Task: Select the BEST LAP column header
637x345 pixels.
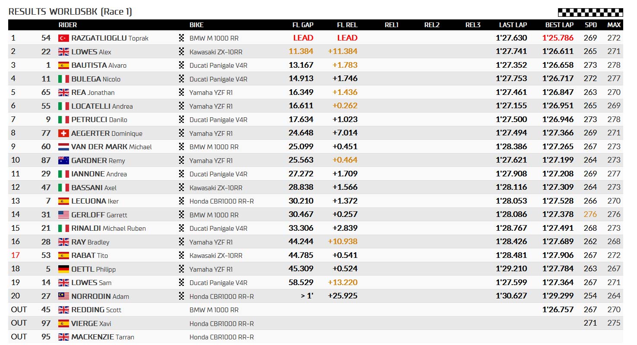Action: pos(559,25)
